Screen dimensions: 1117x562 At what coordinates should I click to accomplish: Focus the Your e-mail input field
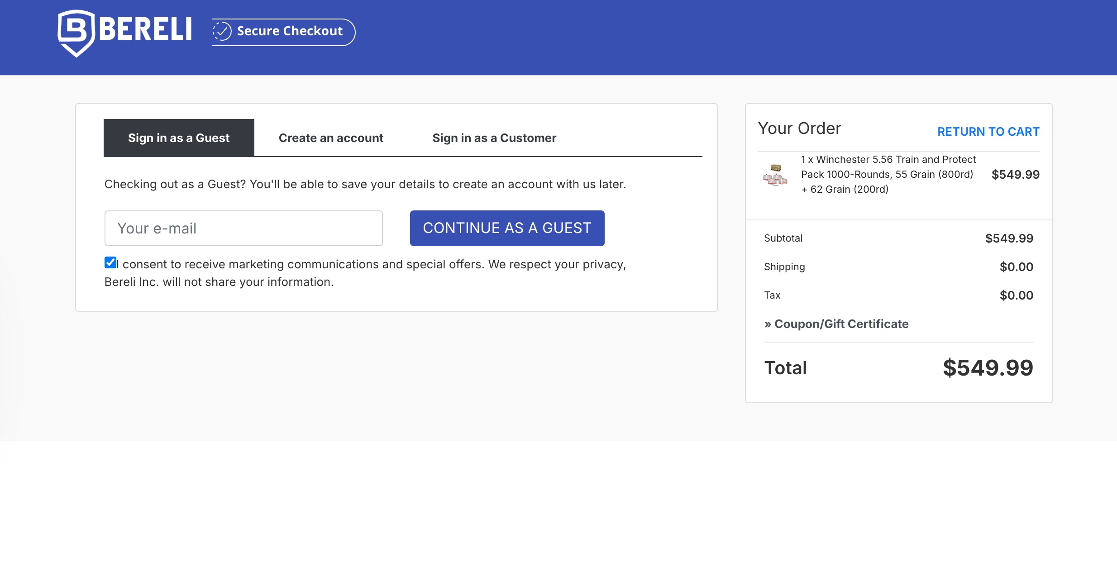(243, 228)
